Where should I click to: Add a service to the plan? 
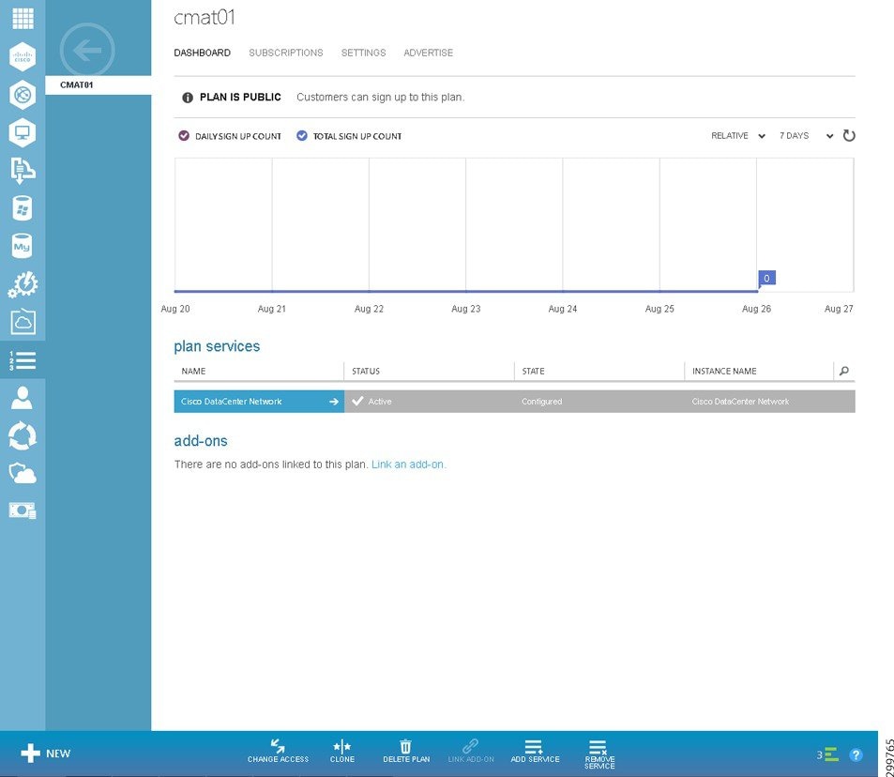coord(535,751)
